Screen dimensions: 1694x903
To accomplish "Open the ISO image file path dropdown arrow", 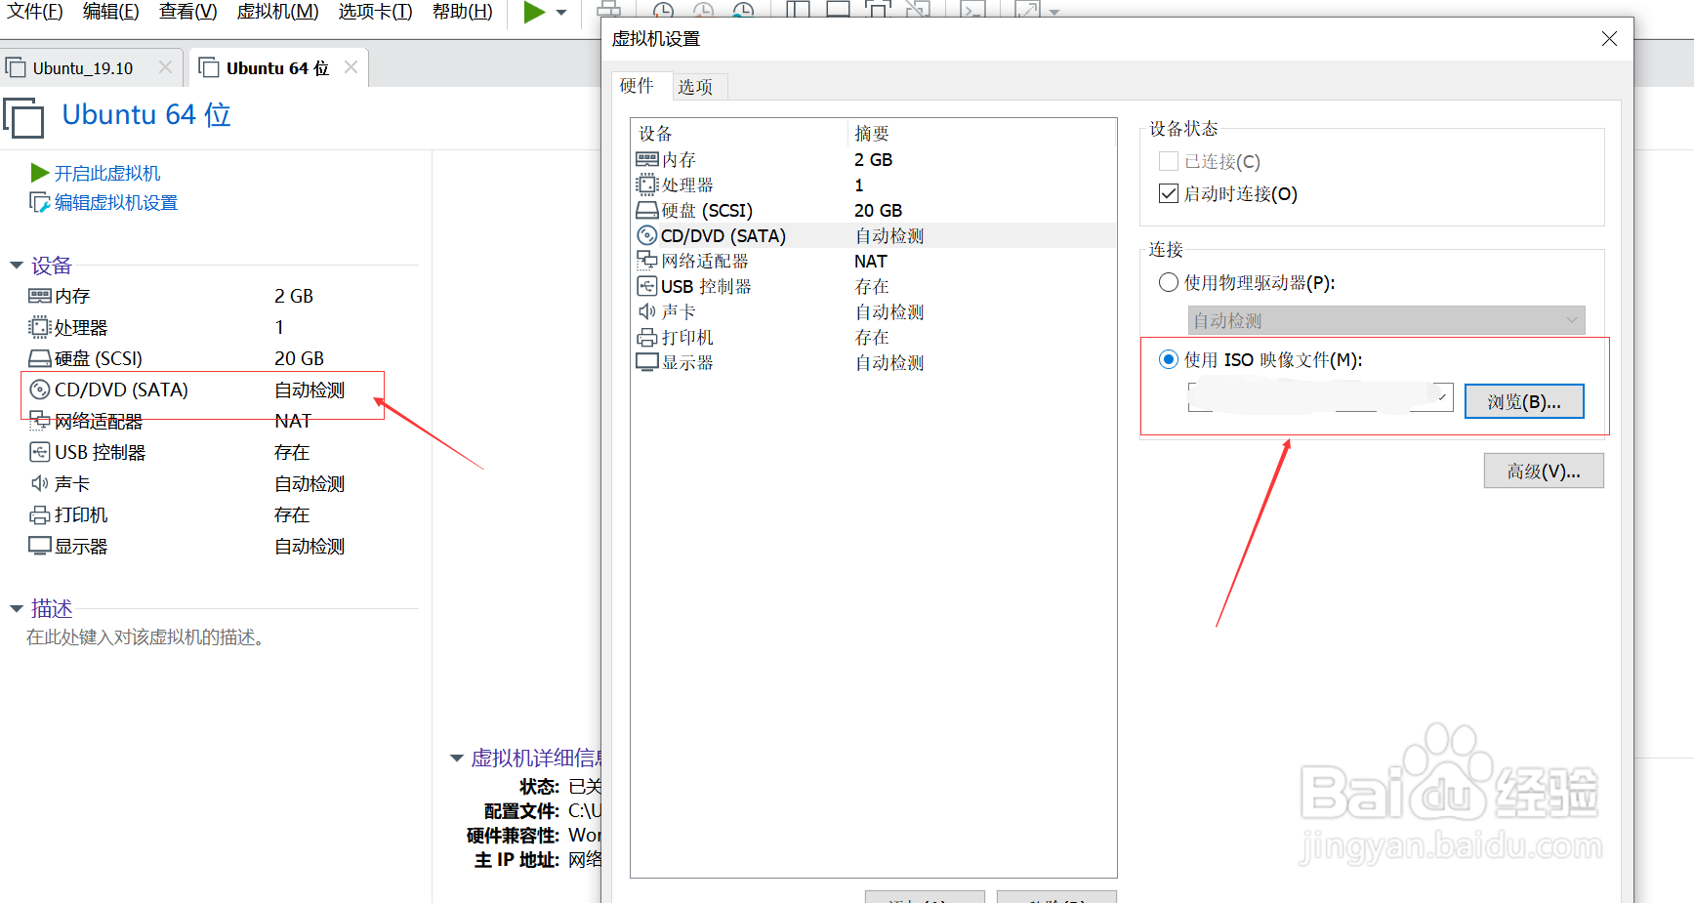I will [x=1442, y=397].
